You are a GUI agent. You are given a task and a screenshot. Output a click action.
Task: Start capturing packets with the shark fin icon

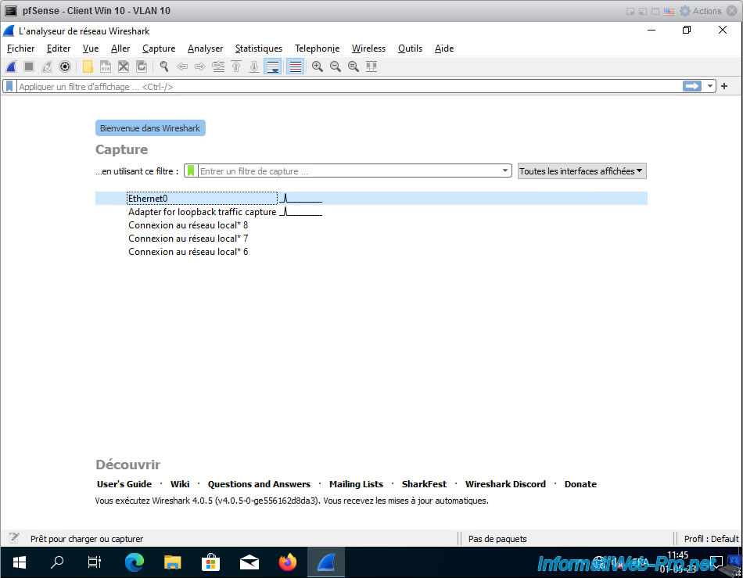[11, 66]
